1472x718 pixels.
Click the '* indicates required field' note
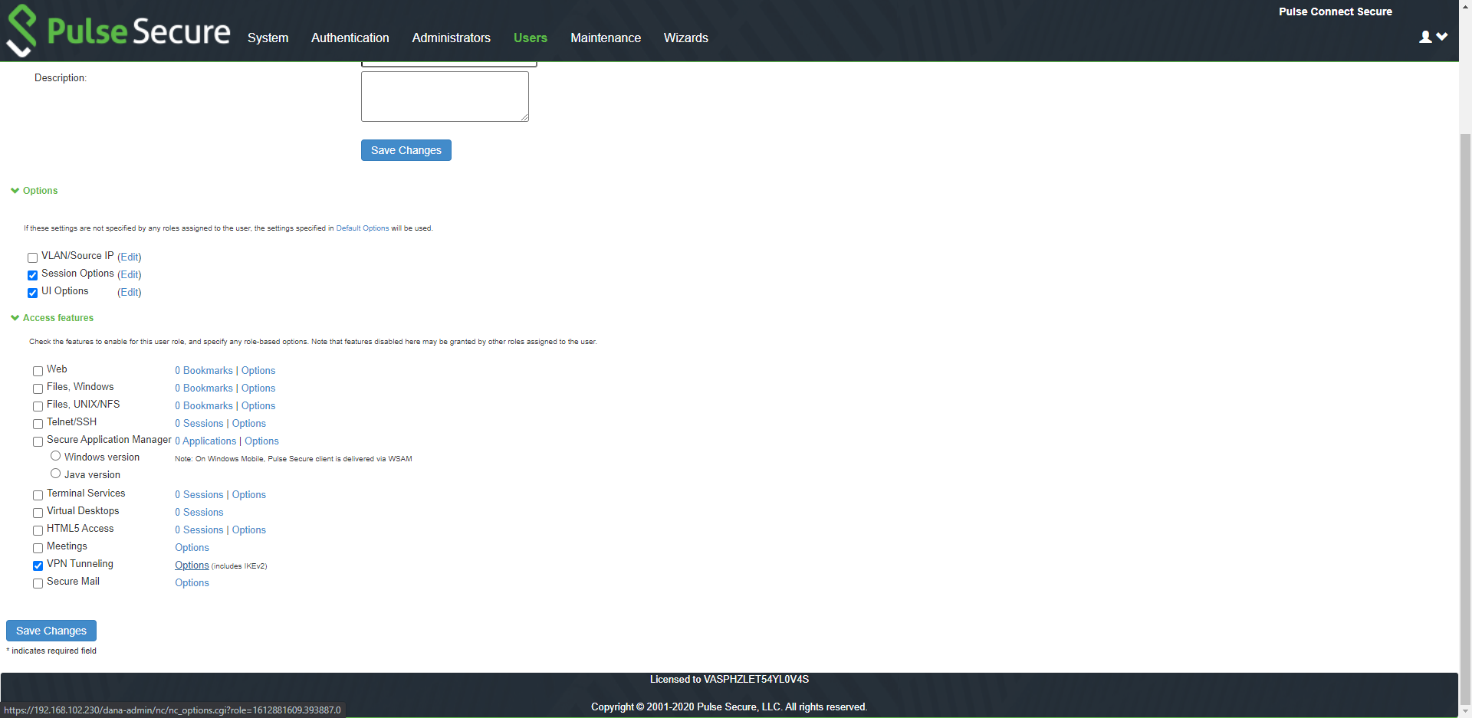(x=51, y=651)
